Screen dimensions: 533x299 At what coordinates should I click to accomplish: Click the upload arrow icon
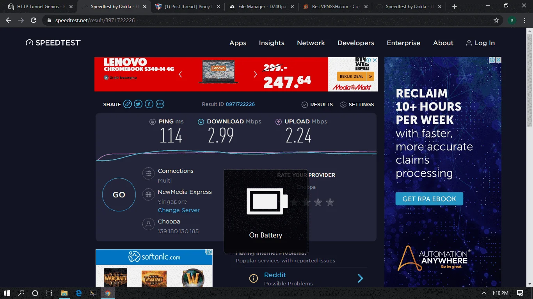279,122
